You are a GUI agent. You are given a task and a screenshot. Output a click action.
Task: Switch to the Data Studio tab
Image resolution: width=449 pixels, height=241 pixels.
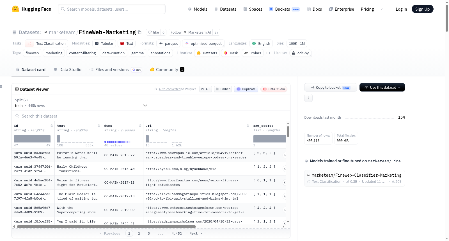(67, 70)
